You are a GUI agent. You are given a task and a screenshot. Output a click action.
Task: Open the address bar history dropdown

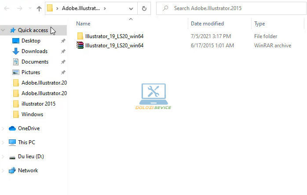click(x=132, y=8)
